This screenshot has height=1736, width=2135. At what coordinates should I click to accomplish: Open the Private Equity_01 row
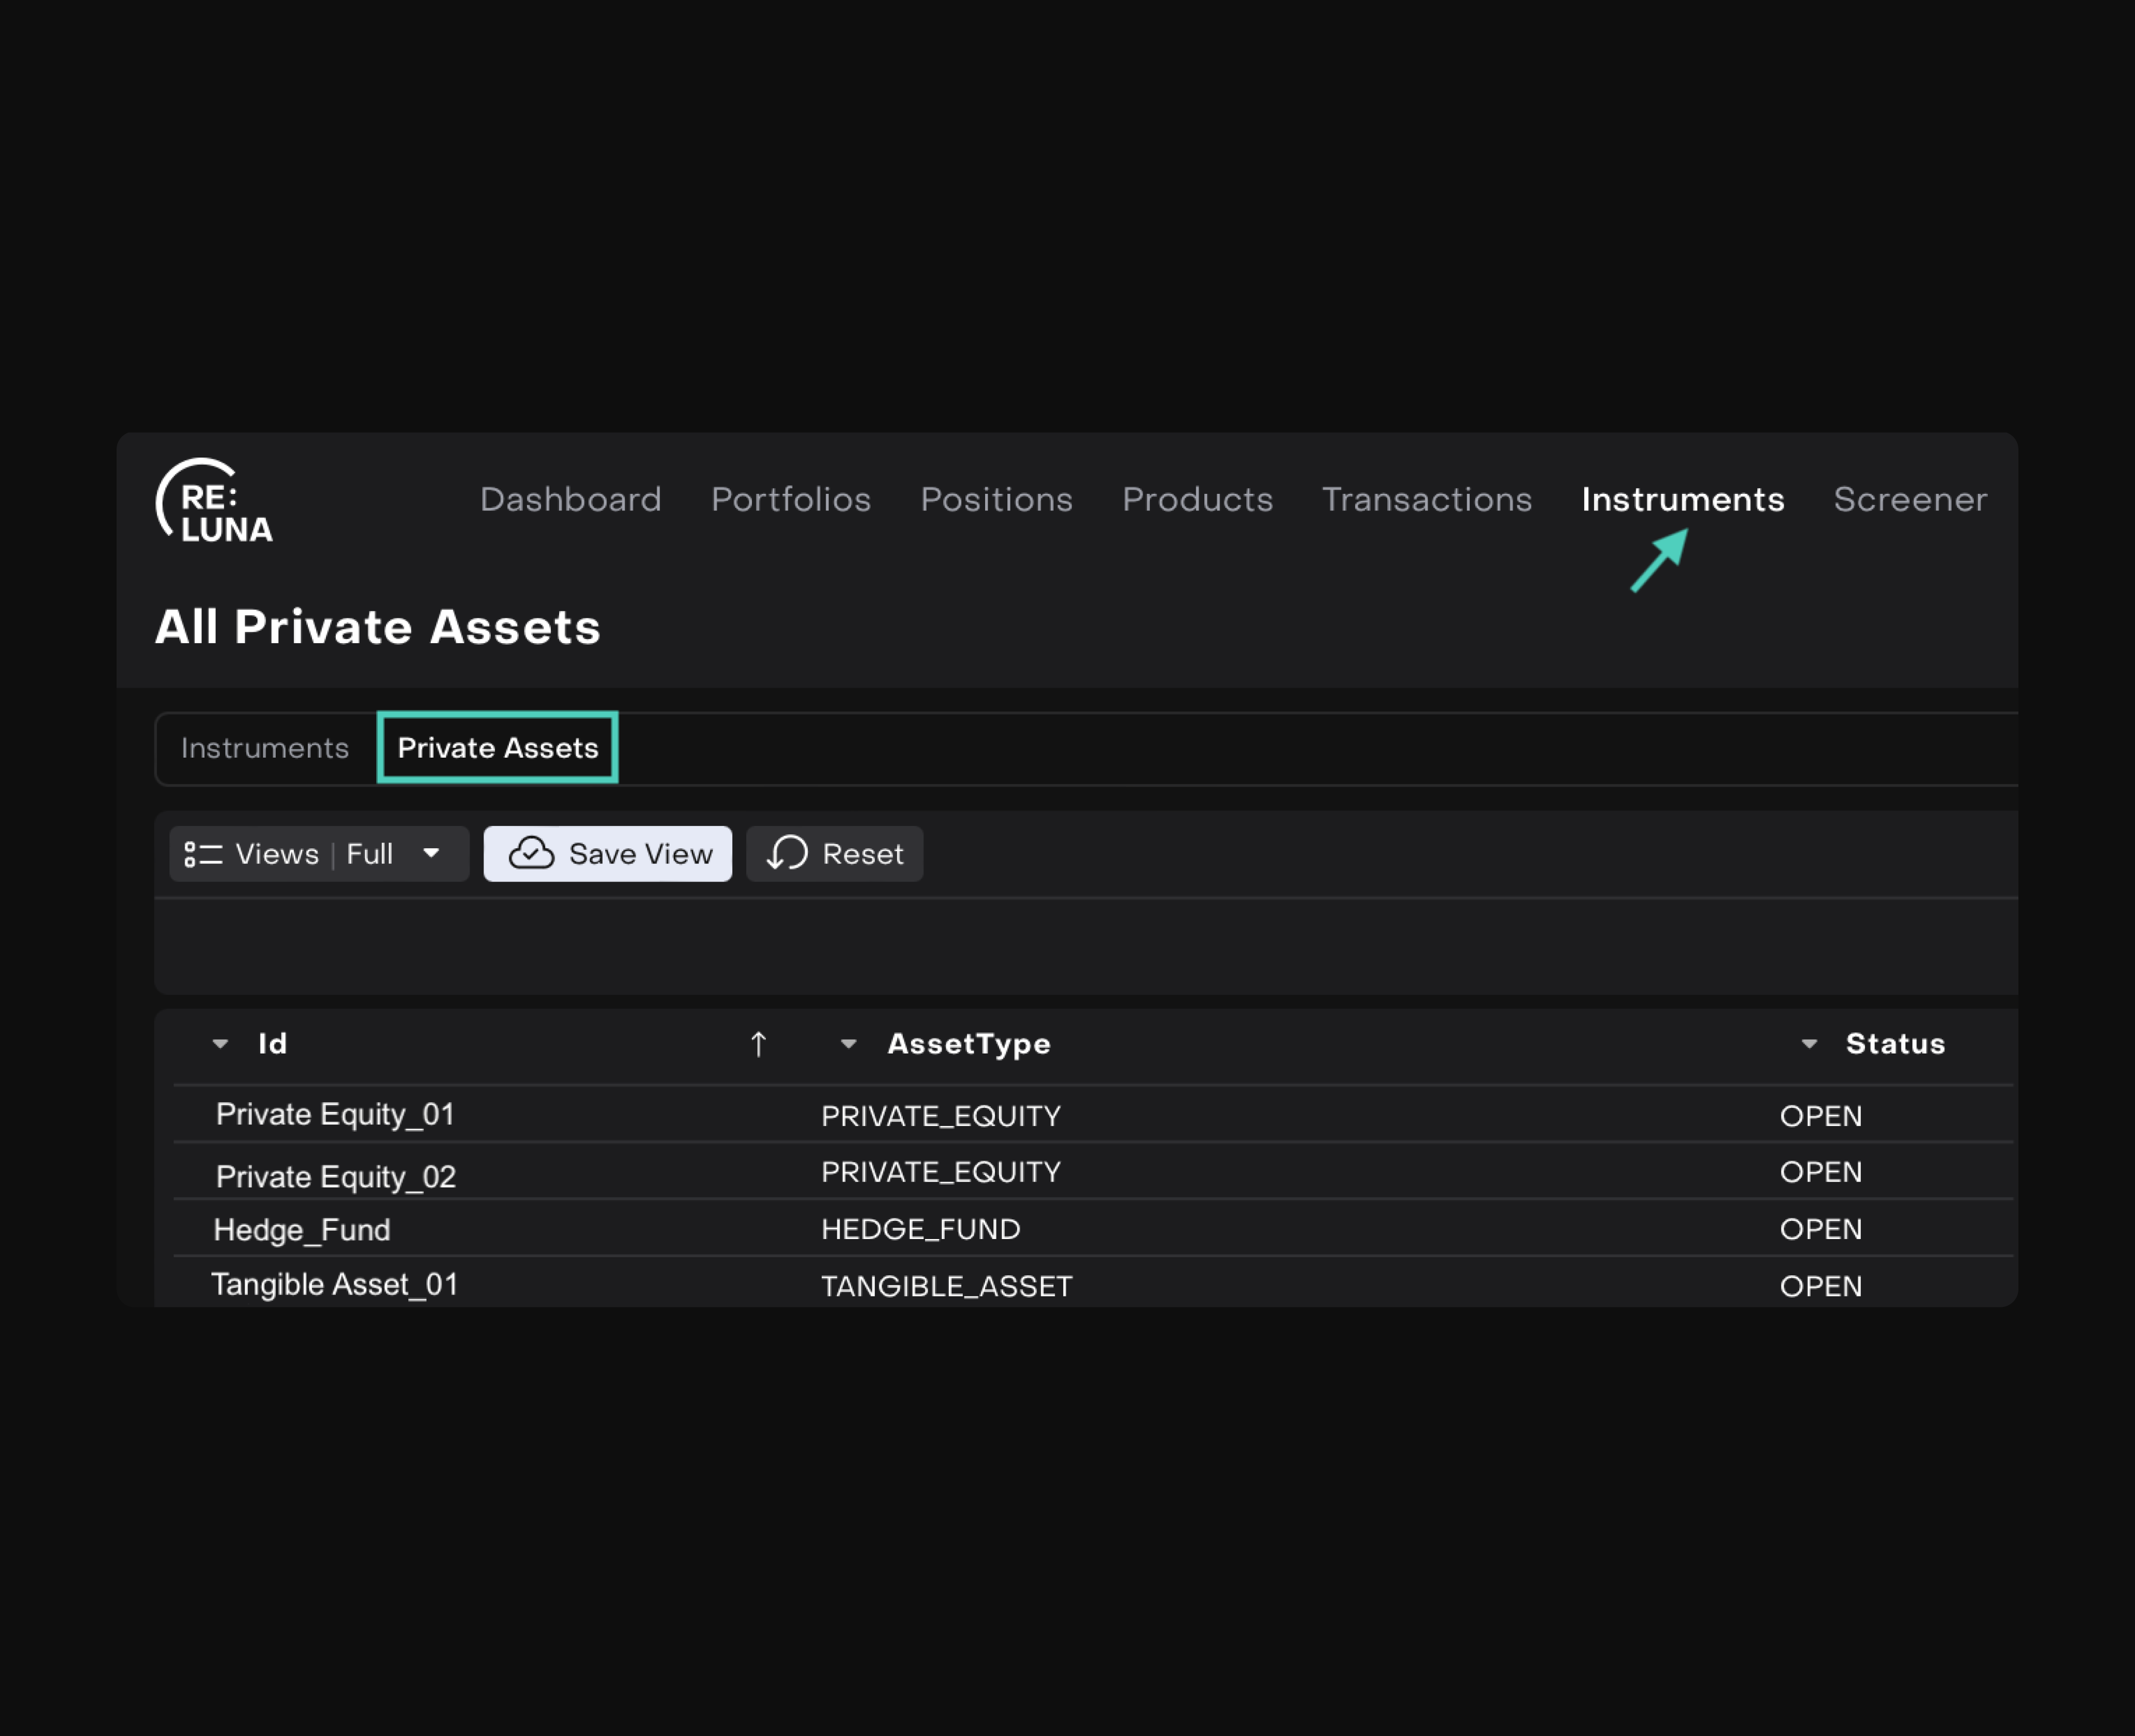(335, 1114)
